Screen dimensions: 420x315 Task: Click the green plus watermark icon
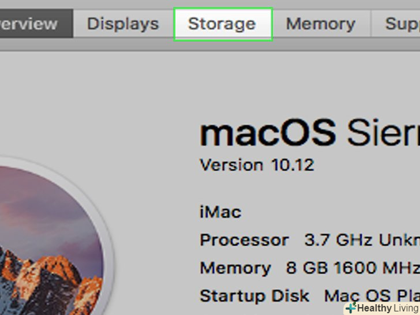point(350,309)
